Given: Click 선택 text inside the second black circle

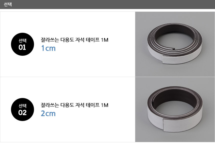Looking at the screenshot, I should point(22,106).
